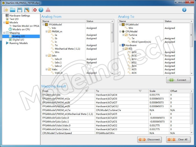Click the blue info icon at top right

pyautogui.click(x=184, y=10)
